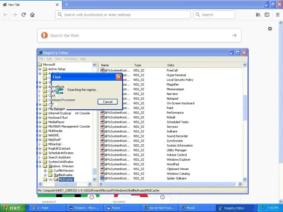Open the browser library icon
This screenshot has height=212, width=283.
(258, 15)
